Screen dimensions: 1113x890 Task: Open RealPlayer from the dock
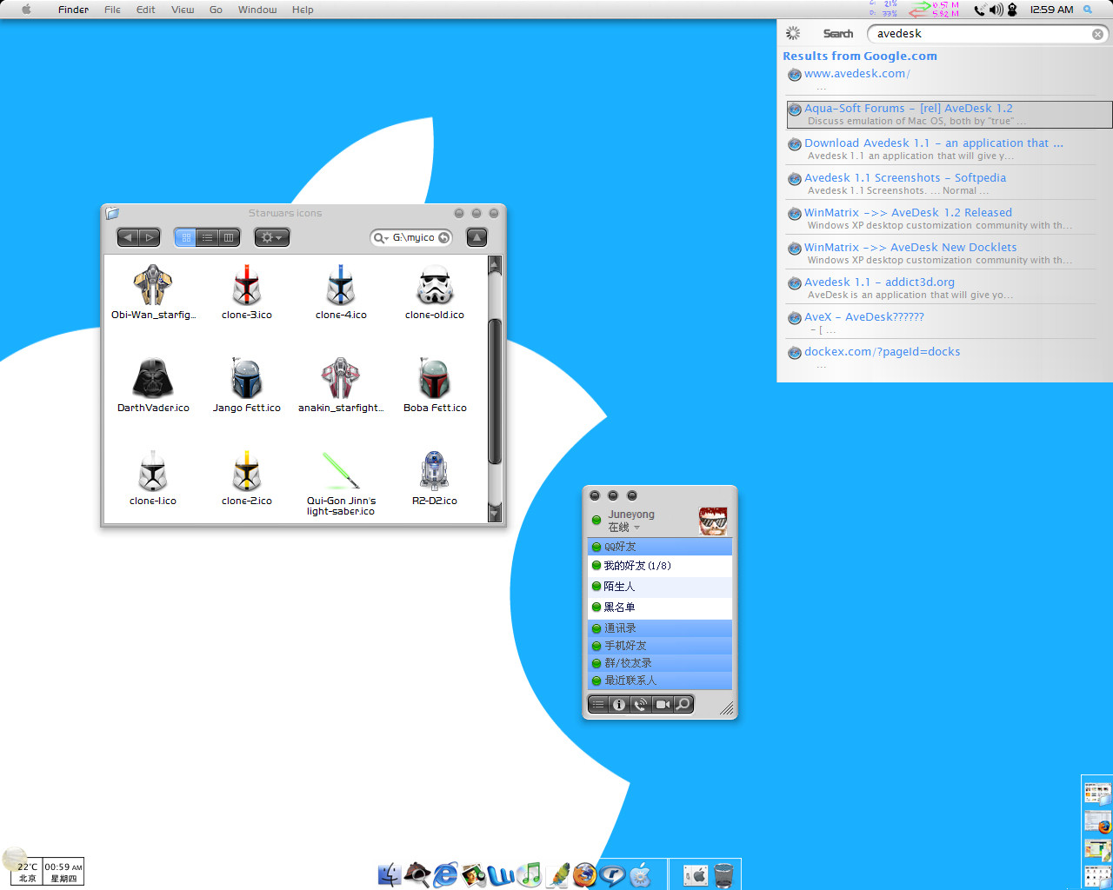[612, 874]
